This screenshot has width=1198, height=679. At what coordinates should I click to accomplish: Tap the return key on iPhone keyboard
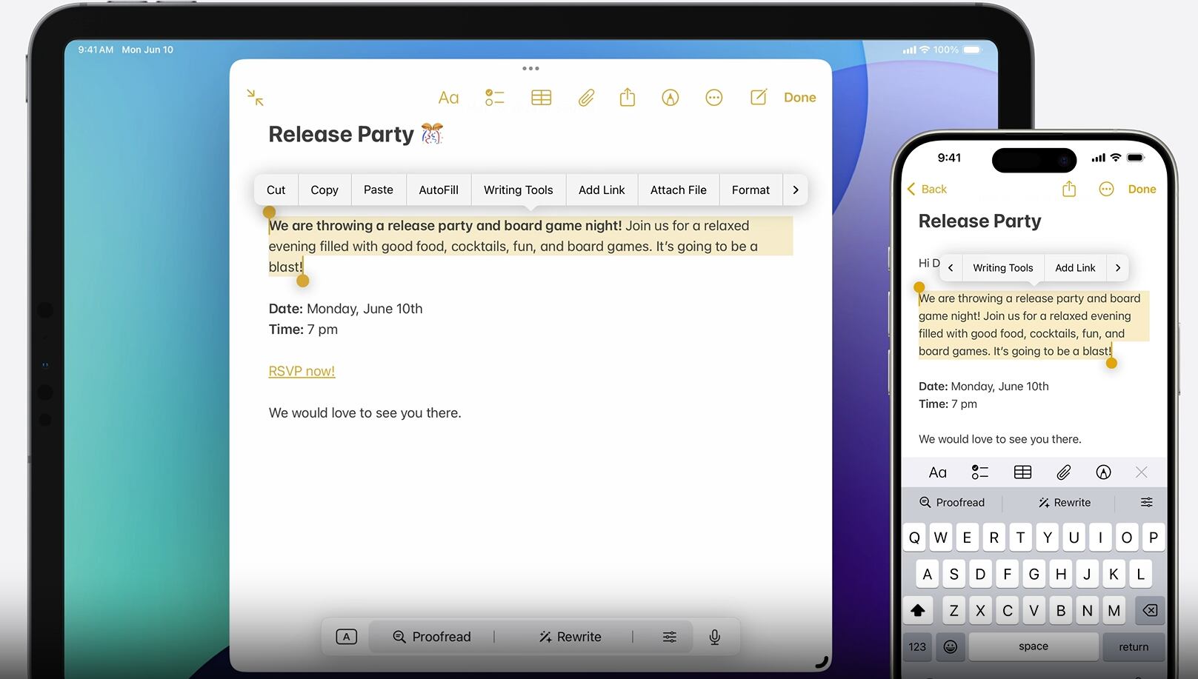[1134, 647]
